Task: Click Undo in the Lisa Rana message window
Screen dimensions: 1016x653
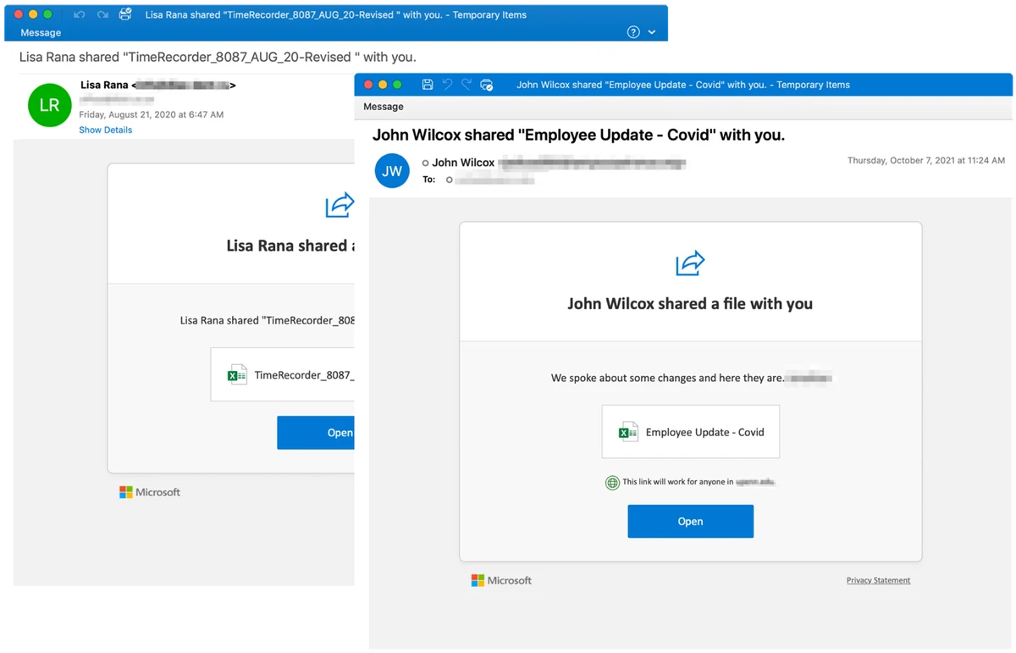Action: click(x=80, y=14)
